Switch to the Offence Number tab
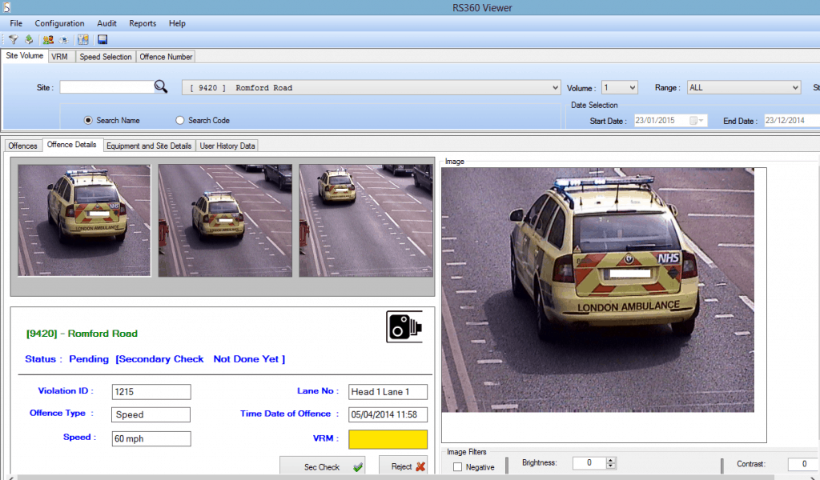Viewport: 820px width, 480px height. 166,57
